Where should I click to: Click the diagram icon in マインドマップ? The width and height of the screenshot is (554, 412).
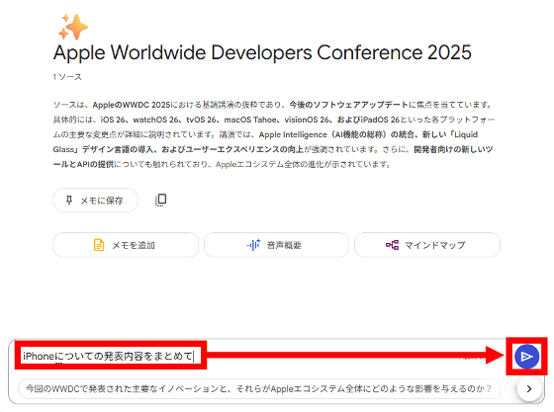point(392,245)
